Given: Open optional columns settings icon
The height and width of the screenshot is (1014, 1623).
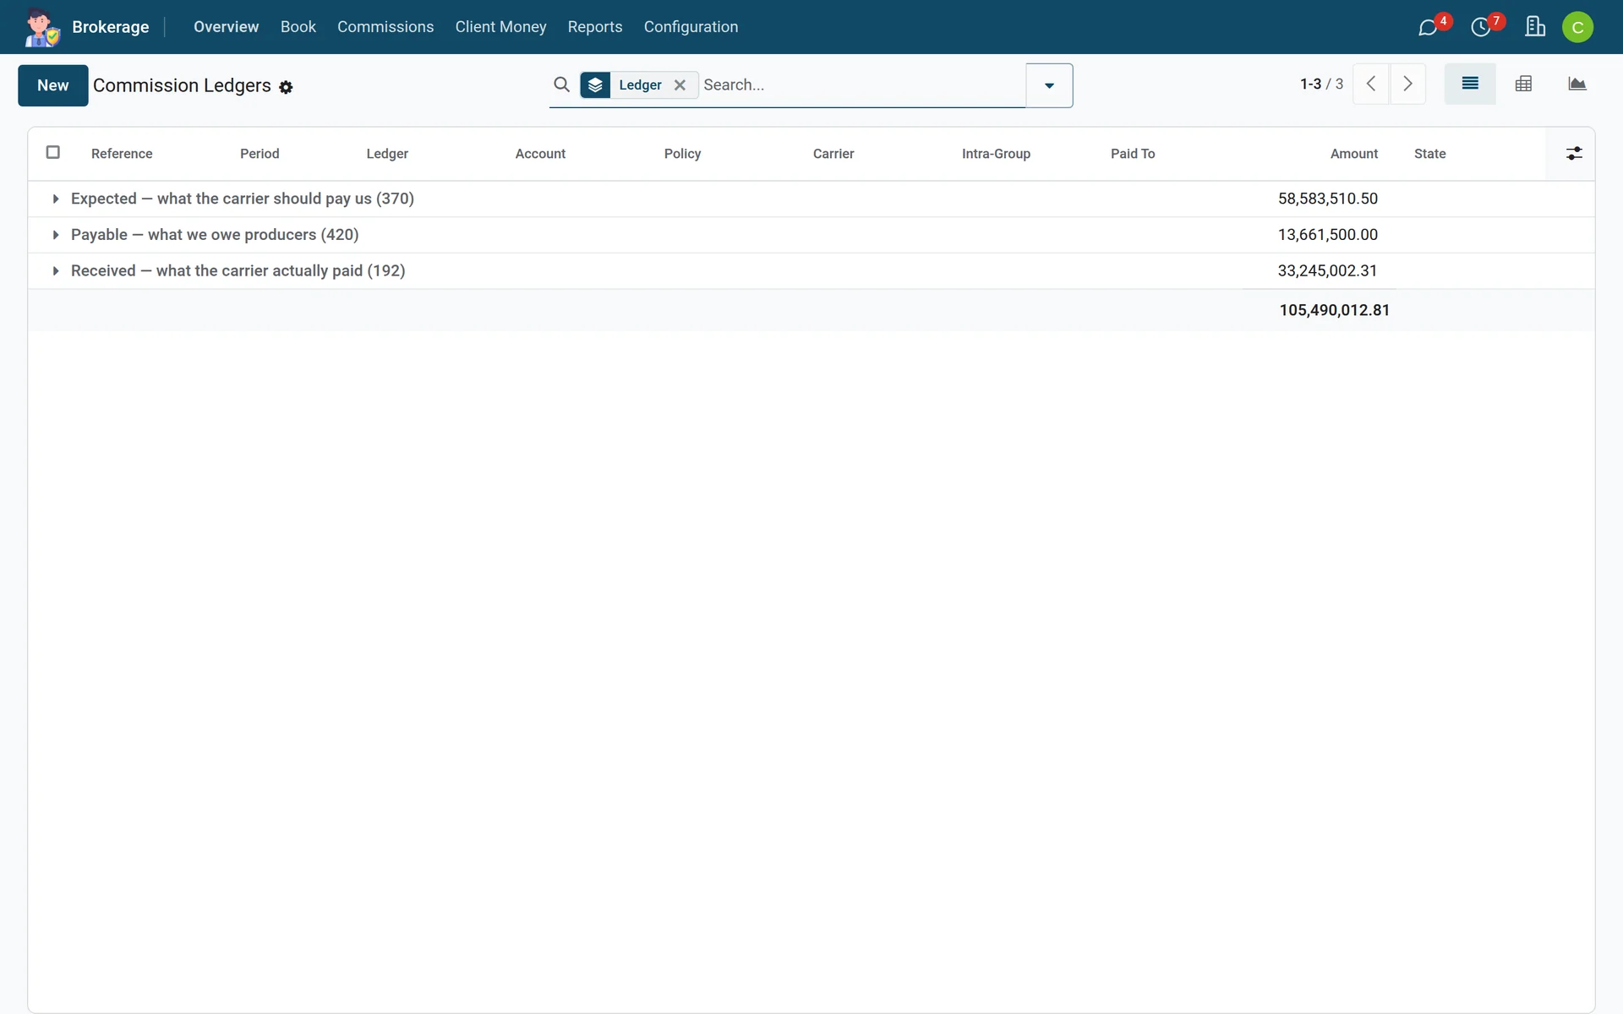Looking at the screenshot, I should [1574, 154].
